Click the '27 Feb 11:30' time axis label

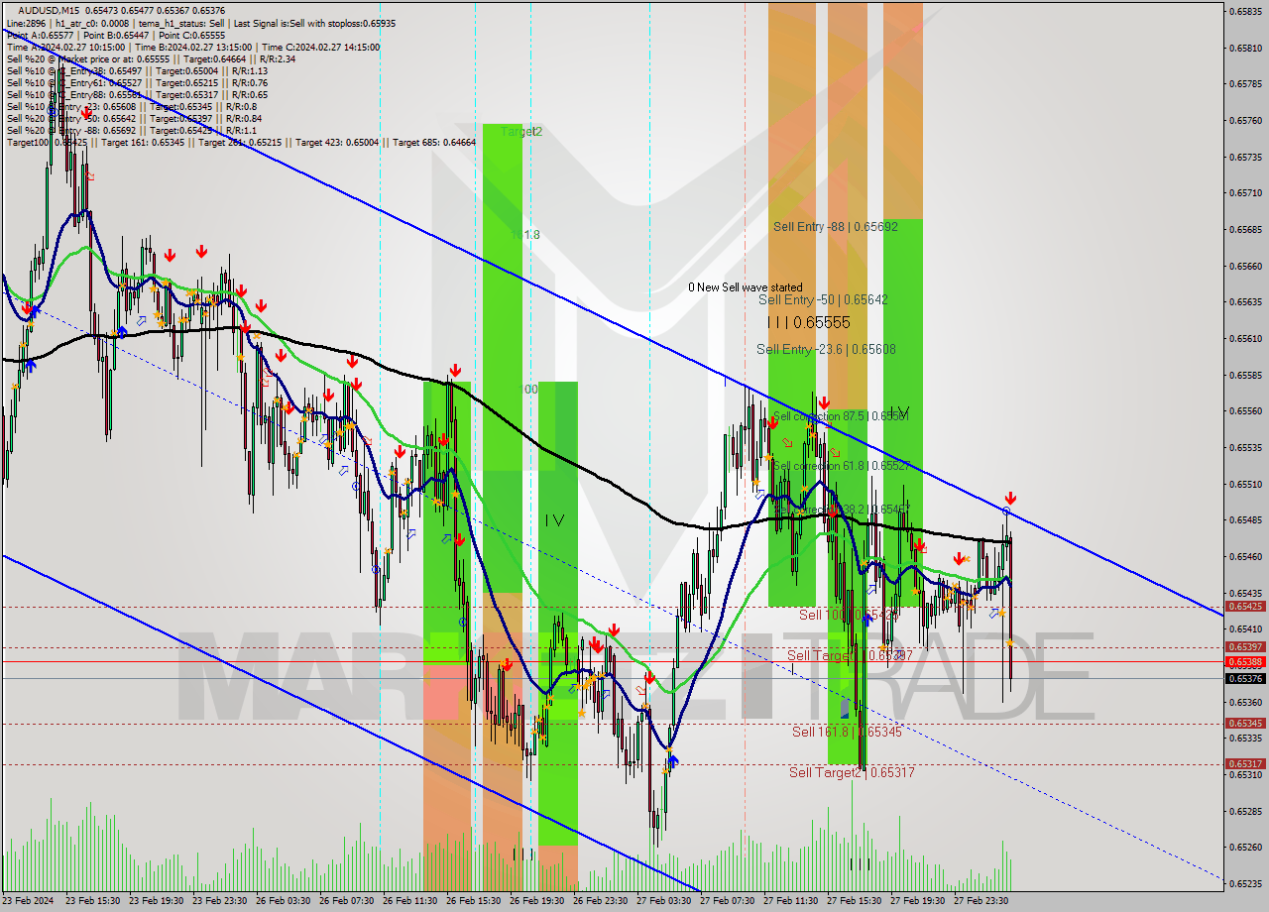pos(790,901)
